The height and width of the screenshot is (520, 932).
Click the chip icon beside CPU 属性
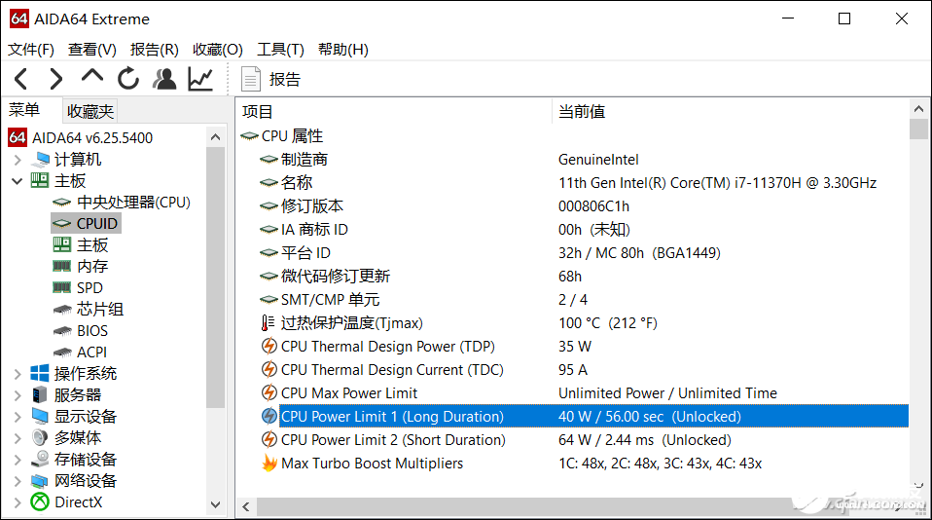(x=249, y=136)
